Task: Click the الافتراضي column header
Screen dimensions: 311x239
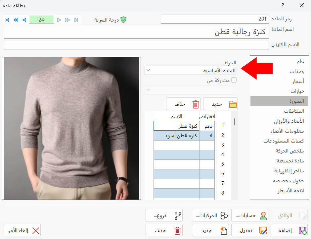Action: coord(207,116)
